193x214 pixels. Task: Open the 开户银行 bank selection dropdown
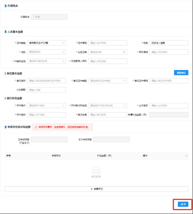pos(47,106)
